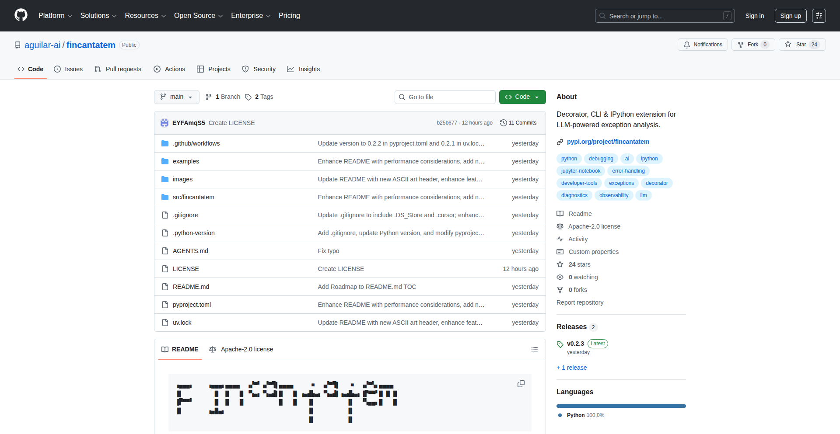
Task: Select the Apache-2.0 license tab above README
Action: click(241, 350)
